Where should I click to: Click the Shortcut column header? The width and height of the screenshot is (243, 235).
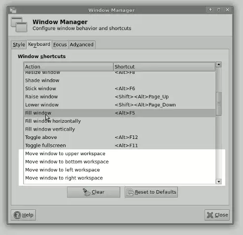click(164, 67)
